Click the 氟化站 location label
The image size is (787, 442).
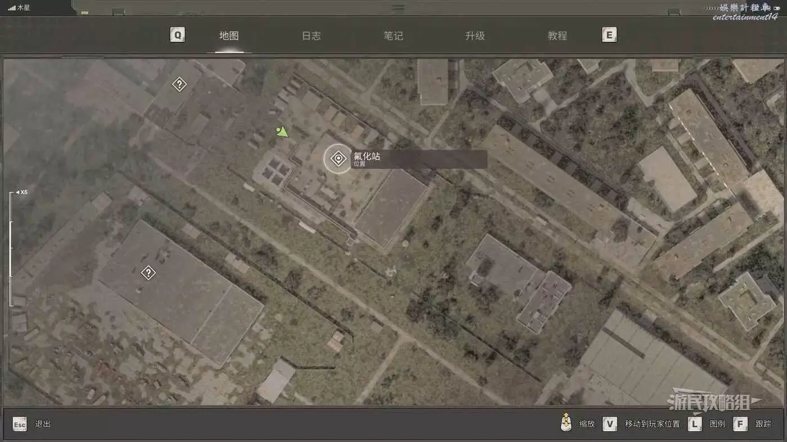click(367, 157)
